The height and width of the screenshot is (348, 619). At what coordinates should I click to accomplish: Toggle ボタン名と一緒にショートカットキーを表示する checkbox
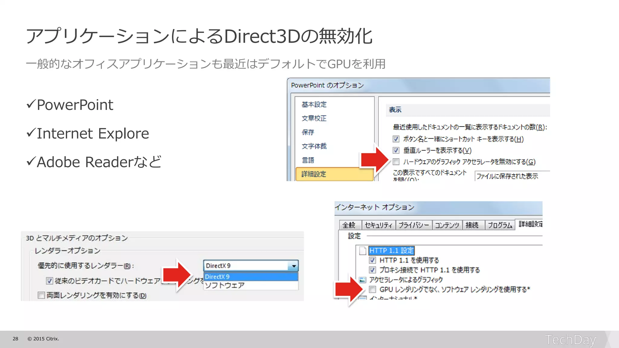396,139
